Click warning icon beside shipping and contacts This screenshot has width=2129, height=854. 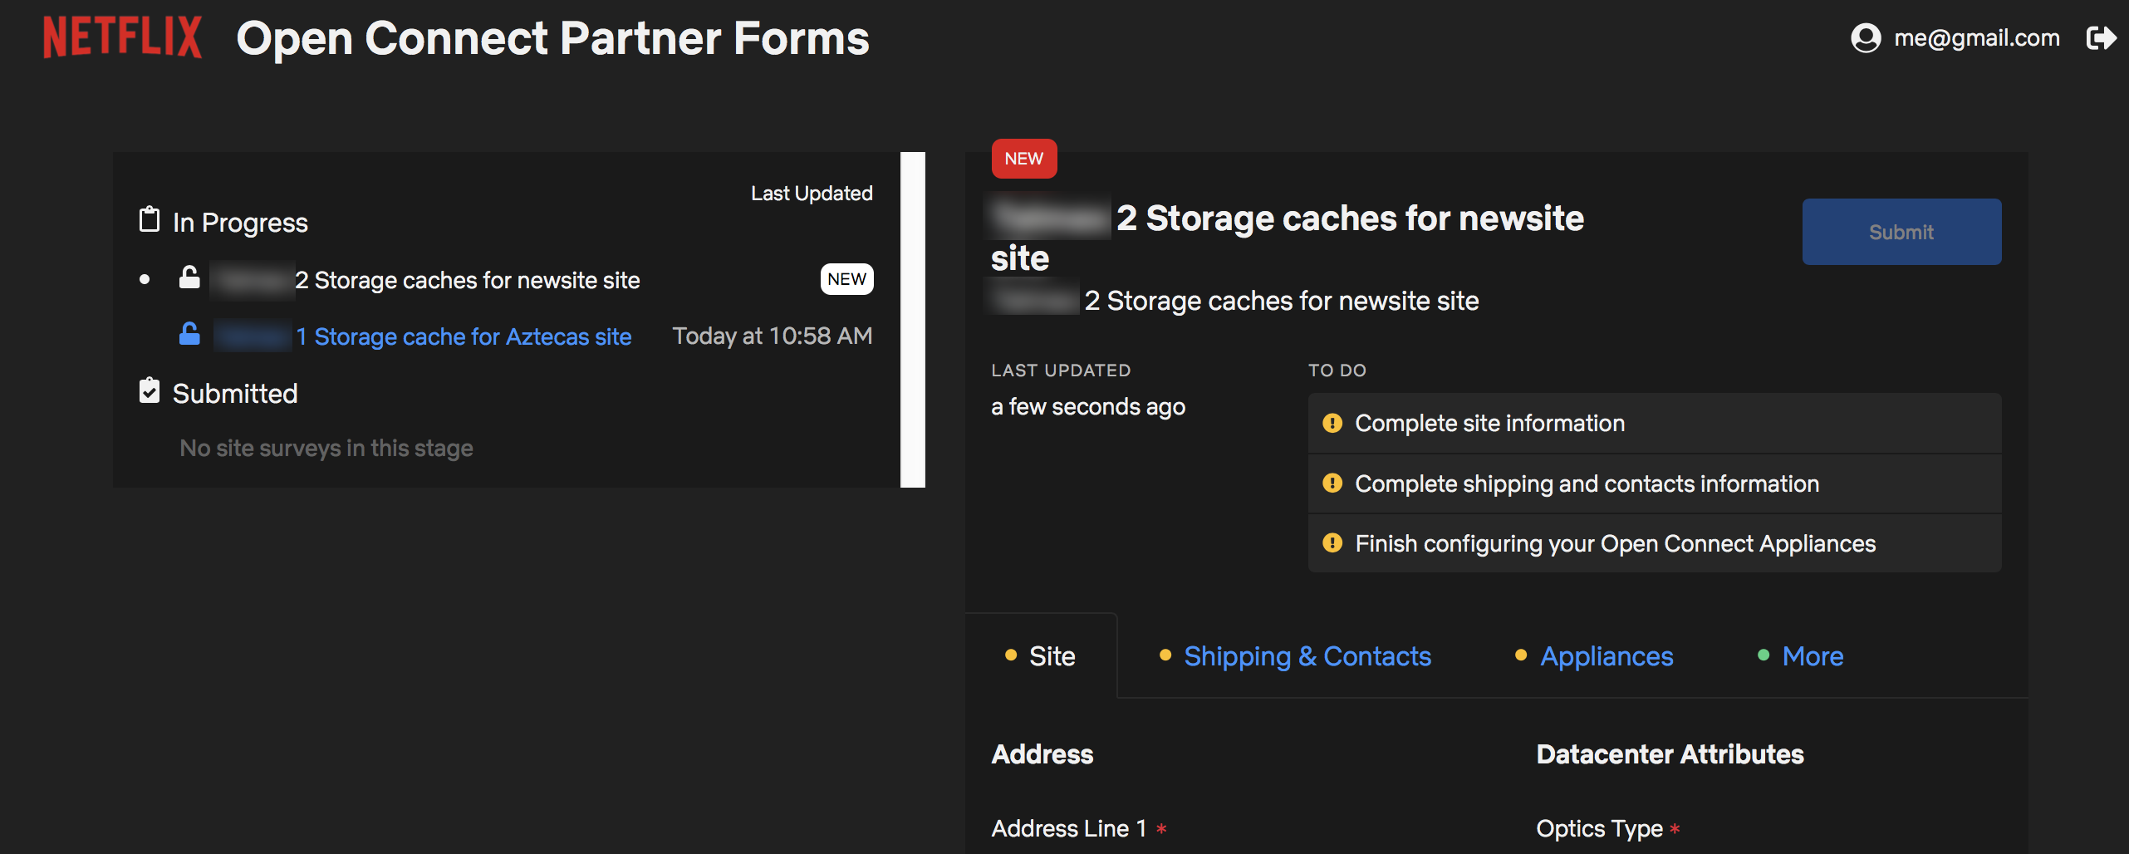[1332, 483]
